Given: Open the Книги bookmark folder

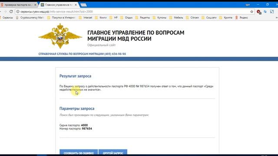Looking at the screenshot, I should pyautogui.click(x=101, y=17).
